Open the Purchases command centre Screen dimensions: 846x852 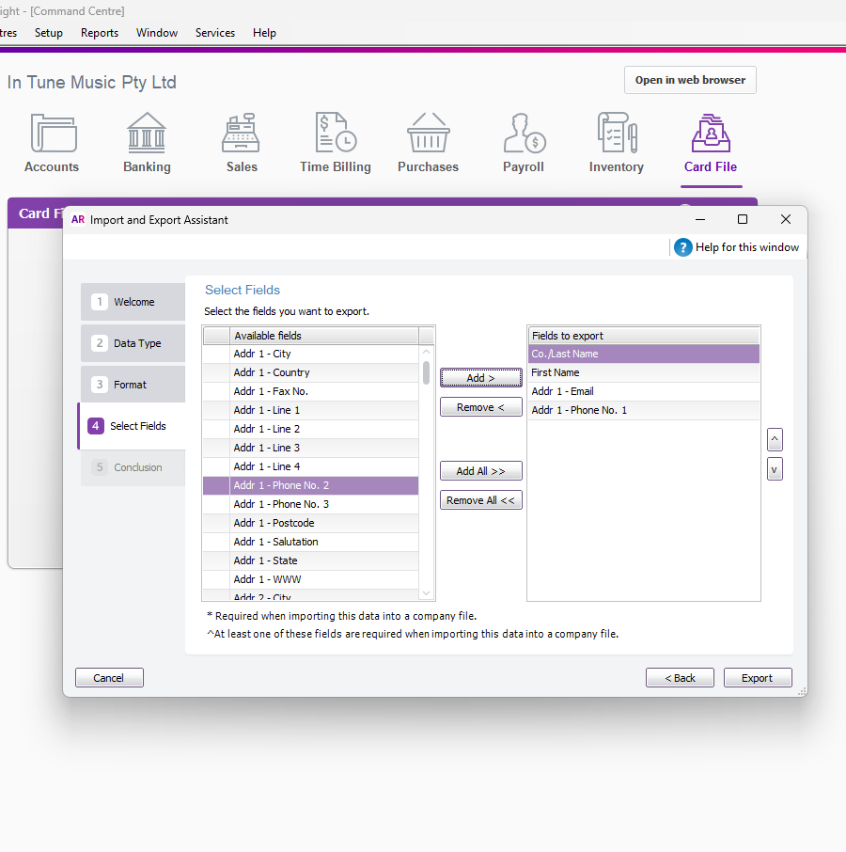[428, 141]
